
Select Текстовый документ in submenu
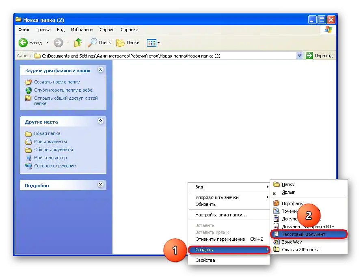coord(309,234)
